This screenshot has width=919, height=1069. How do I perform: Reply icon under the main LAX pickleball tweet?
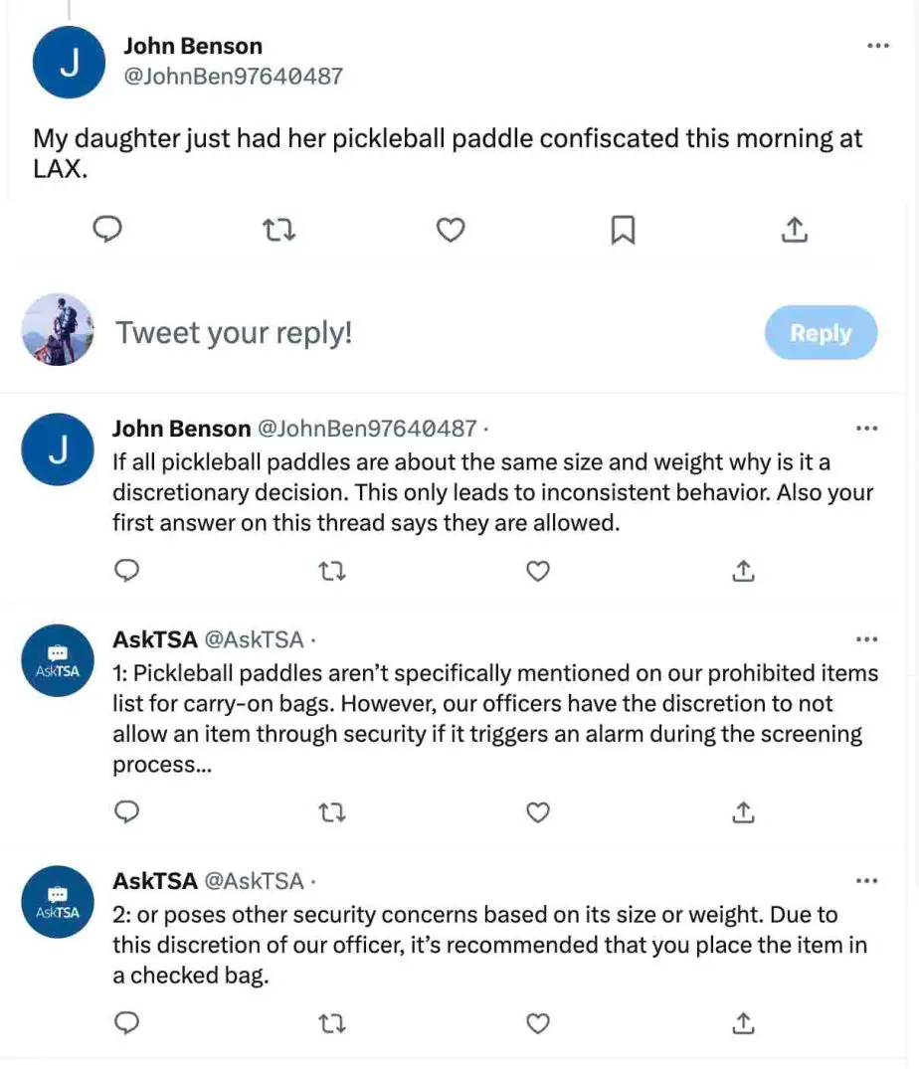pyautogui.click(x=107, y=229)
